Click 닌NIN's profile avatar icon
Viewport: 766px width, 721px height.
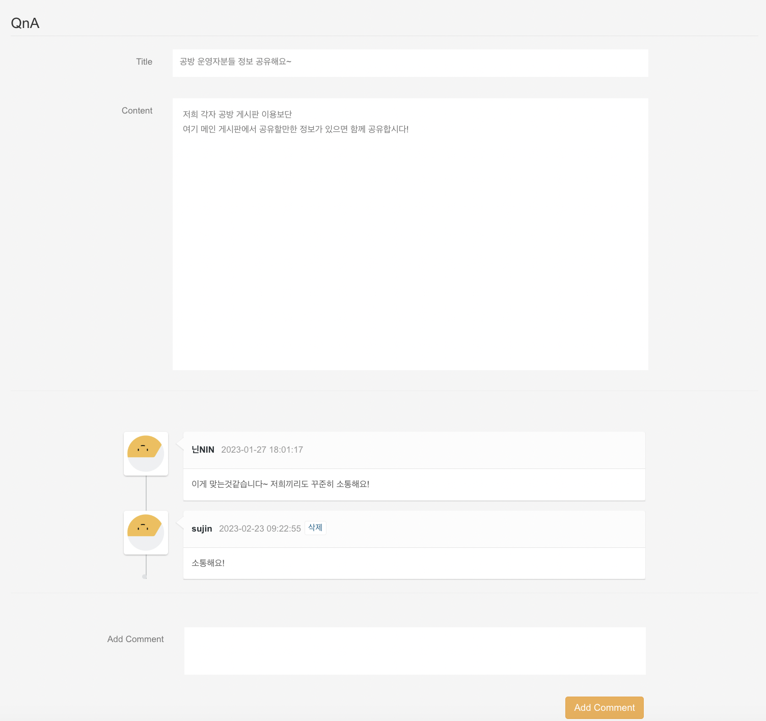coord(146,453)
